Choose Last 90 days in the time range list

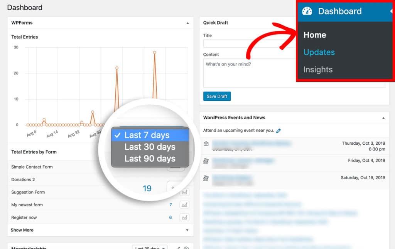tap(150, 159)
